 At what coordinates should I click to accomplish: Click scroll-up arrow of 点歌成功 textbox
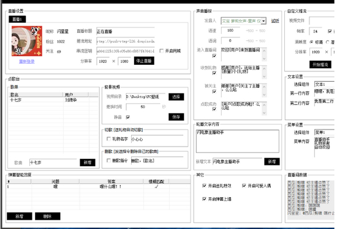(264, 105)
